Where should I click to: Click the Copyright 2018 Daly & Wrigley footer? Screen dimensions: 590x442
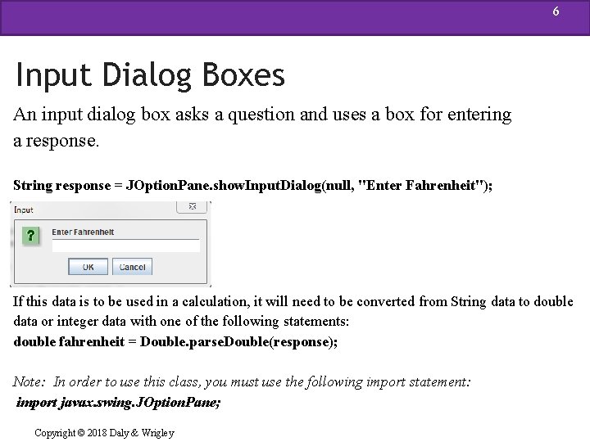[104, 433]
